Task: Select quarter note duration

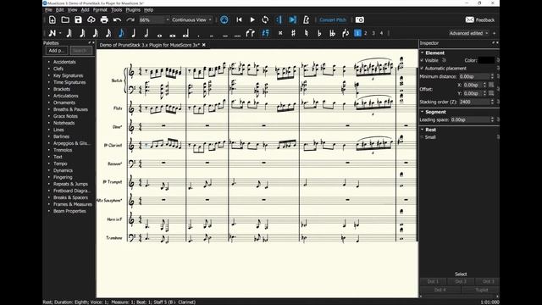Action: (134, 33)
